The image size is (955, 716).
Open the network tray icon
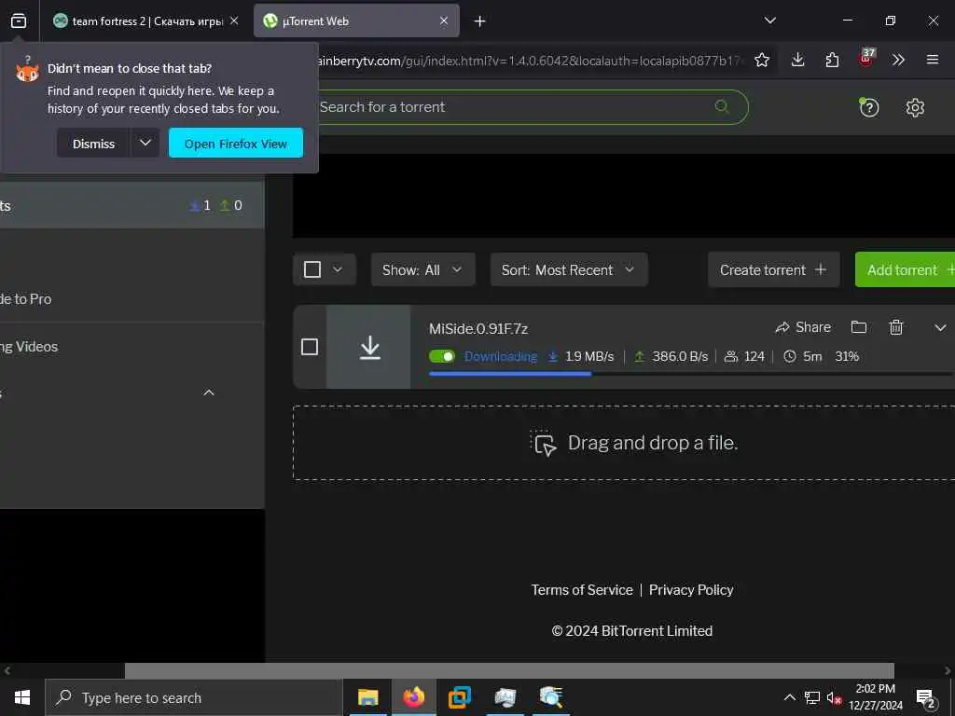tap(812, 697)
